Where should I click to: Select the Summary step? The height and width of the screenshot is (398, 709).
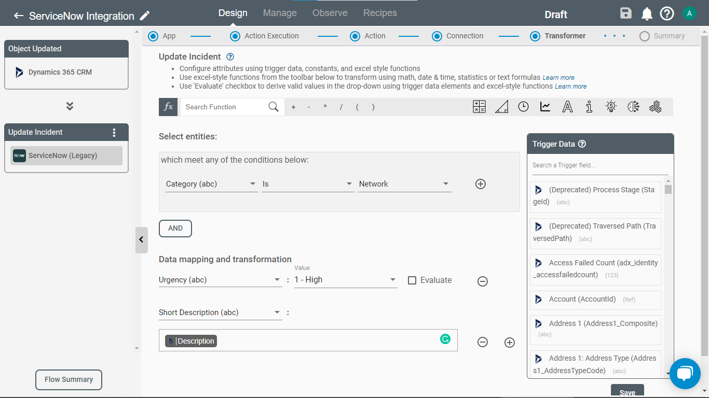pos(645,36)
